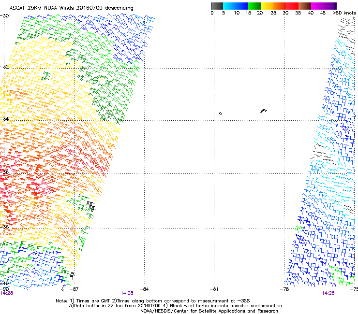Click the "-34" latitude axis label
The width and height of the screenshot is (358, 314).
(x=4, y=119)
